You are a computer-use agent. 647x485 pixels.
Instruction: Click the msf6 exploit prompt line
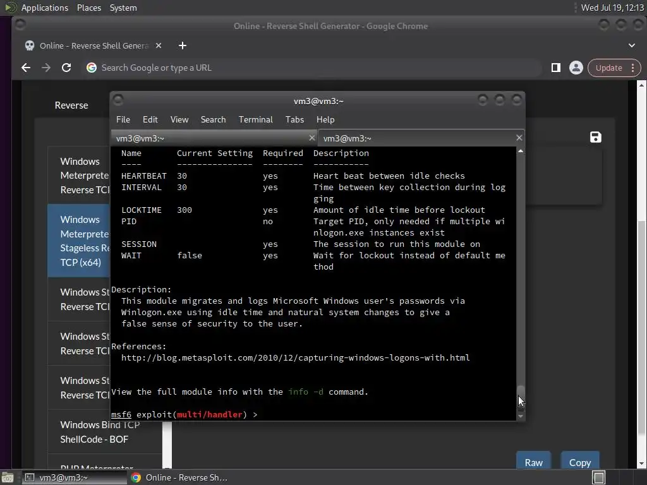pyautogui.click(x=184, y=414)
